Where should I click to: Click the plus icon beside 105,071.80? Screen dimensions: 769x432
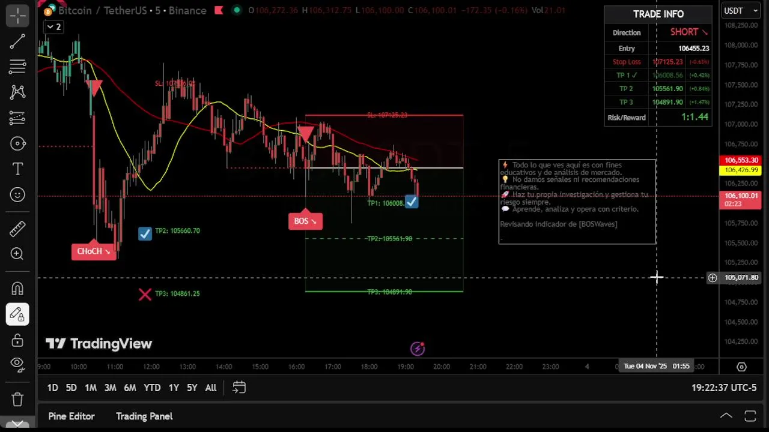[x=712, y=278]
